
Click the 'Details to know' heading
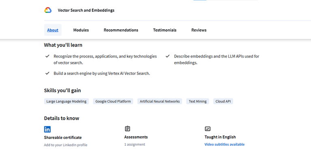tap(62, 118)
